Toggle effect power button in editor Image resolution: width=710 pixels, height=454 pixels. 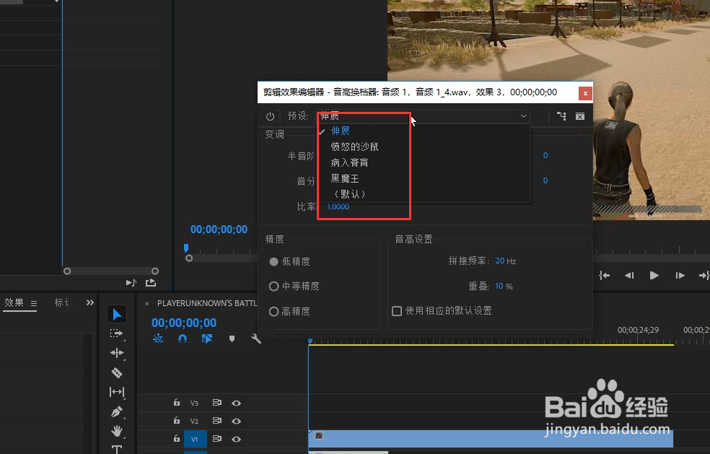tap(271, 116)
